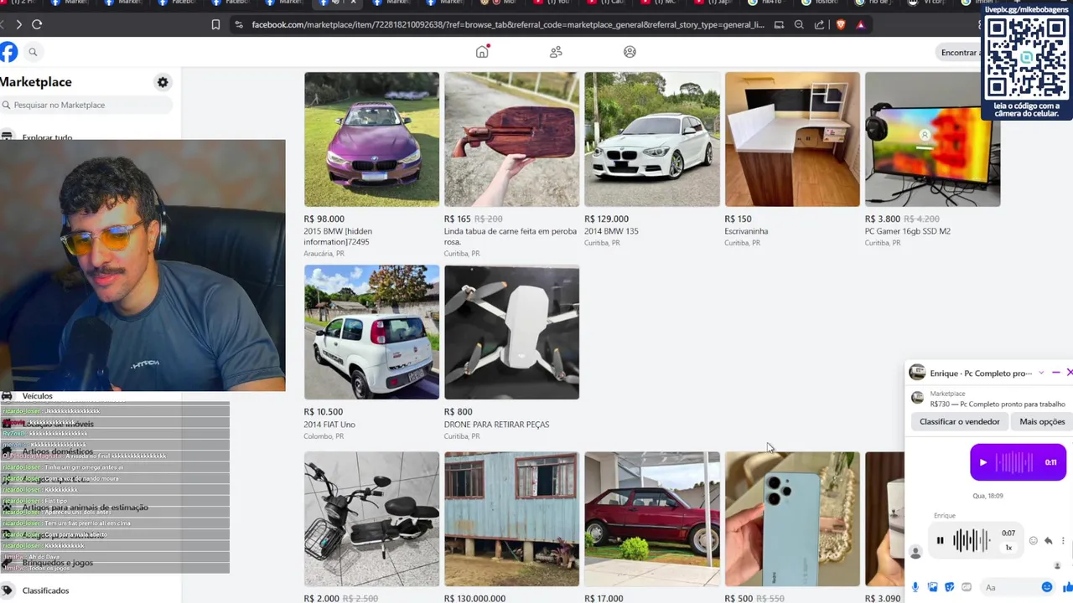Open Classificados category in sidebar
This screenshot has width=1073, height=603.
(x=45, y=590)
